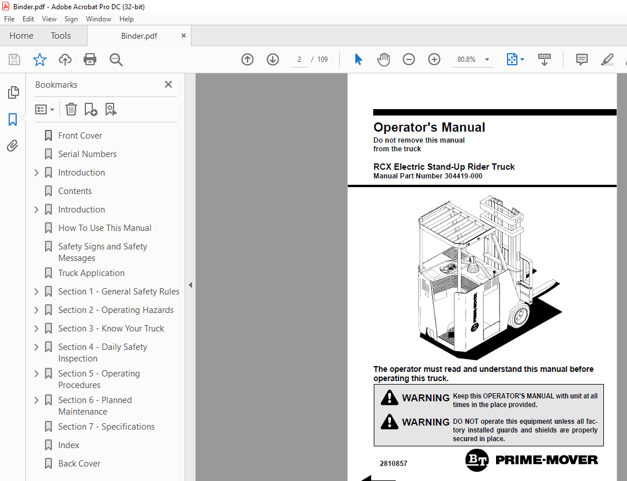
Task: Click the 80.8% zoom value field
Action: tap(466, 59)
